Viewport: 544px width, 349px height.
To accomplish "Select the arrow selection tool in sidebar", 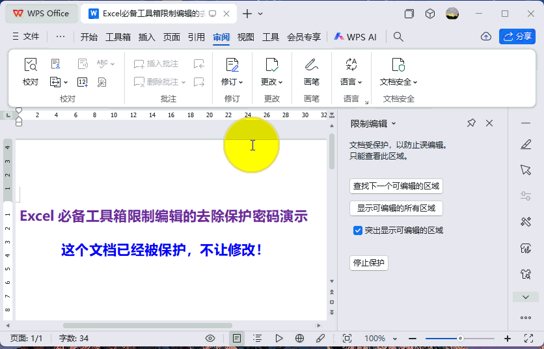I will click(526, 170).
